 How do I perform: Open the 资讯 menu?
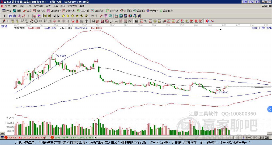pos(22,6)
